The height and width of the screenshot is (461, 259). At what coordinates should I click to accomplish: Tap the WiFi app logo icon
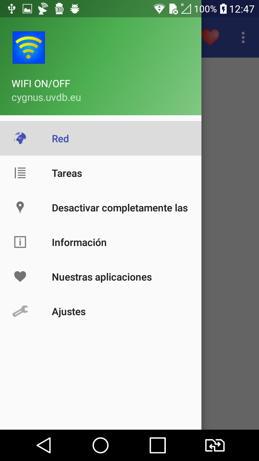tap(29, 48)
